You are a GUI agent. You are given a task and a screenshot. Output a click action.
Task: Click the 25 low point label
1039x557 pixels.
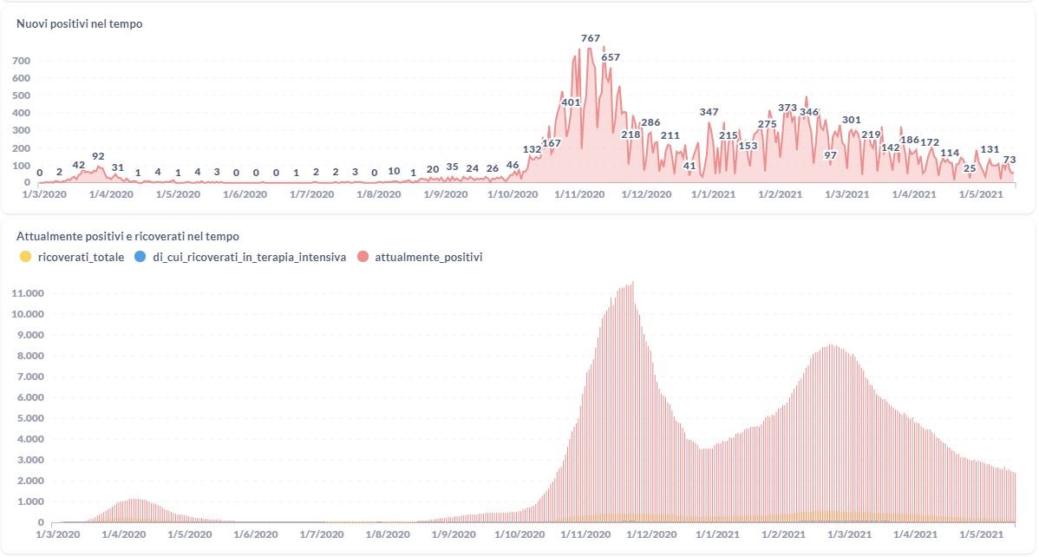click(x=970, y=168)
